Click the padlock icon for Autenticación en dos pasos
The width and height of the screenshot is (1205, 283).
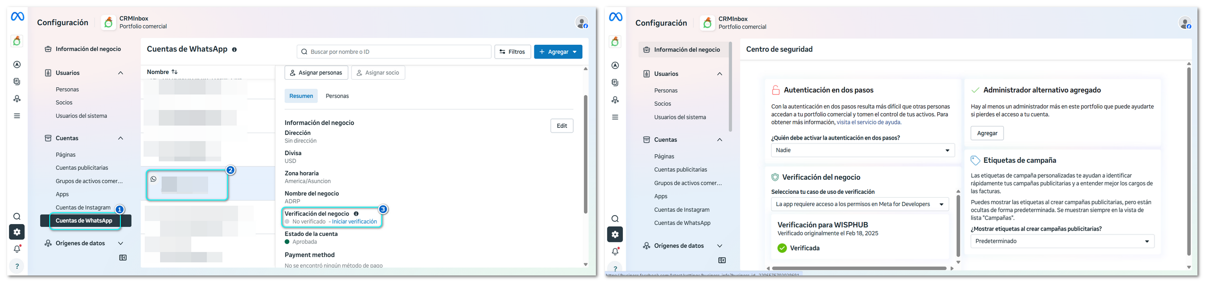point(775,90)
